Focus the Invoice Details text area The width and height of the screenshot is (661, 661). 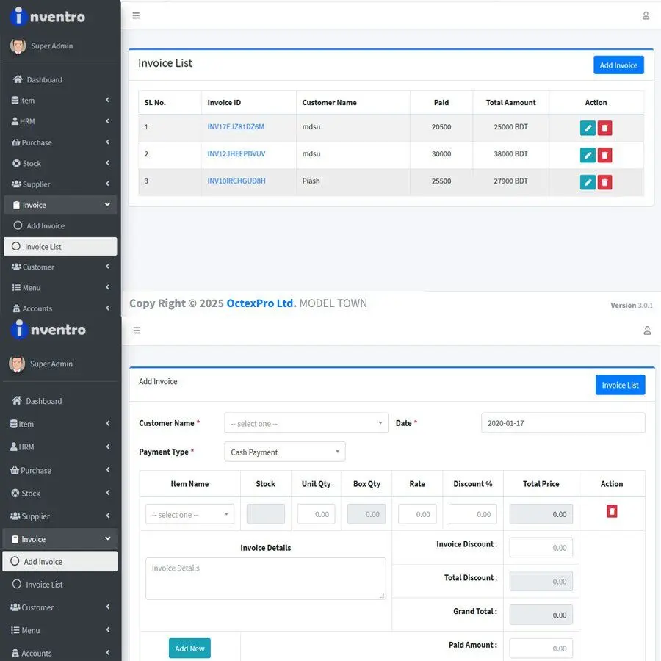(x=265, y=578)
